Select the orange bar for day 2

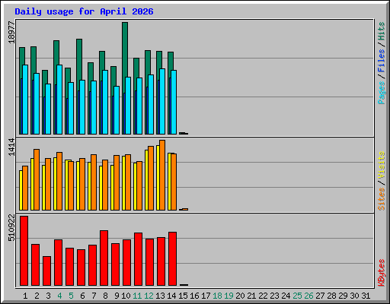[37, 179]
